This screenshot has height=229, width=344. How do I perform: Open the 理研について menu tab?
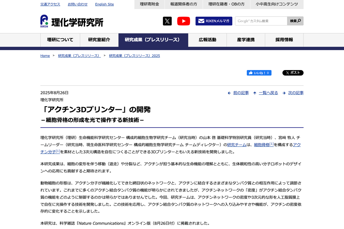60,40
